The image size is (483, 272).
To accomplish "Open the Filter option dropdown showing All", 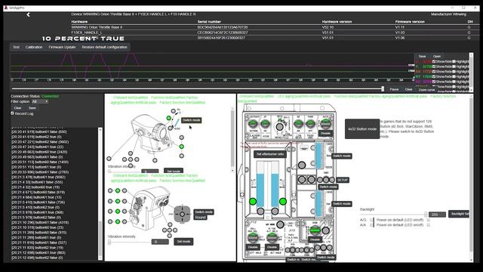I will point(40,101).
